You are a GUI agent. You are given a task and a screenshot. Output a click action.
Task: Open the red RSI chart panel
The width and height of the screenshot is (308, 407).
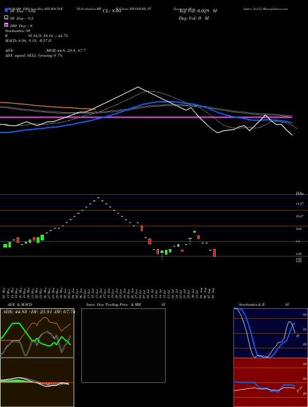[270, 382]
